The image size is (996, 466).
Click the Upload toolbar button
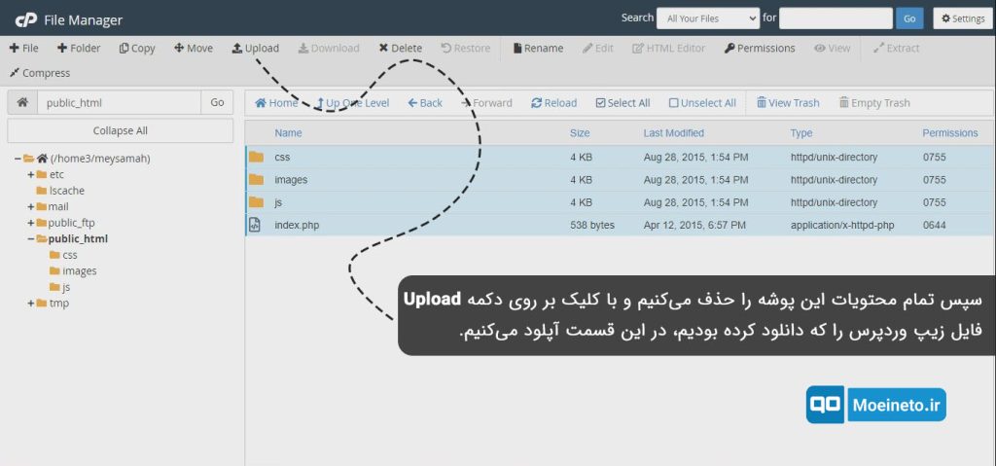pyautogui.click(x=256, y=49)
